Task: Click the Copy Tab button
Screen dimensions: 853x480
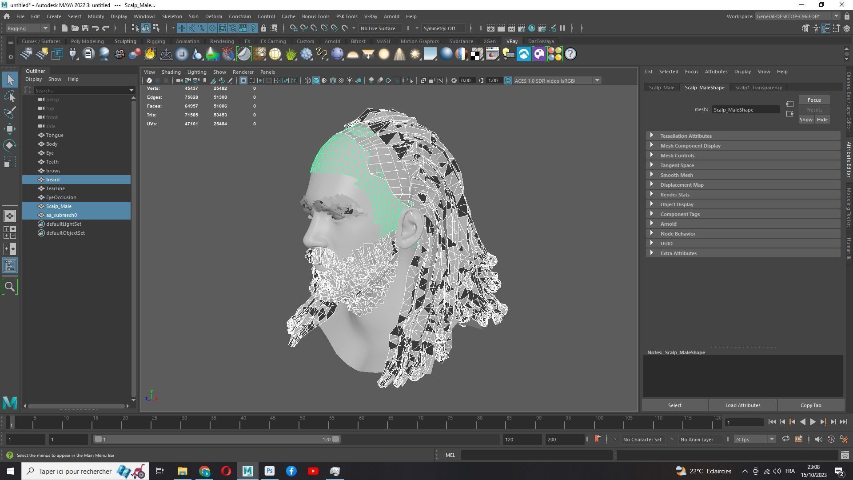Action: [x=811, y=405]
